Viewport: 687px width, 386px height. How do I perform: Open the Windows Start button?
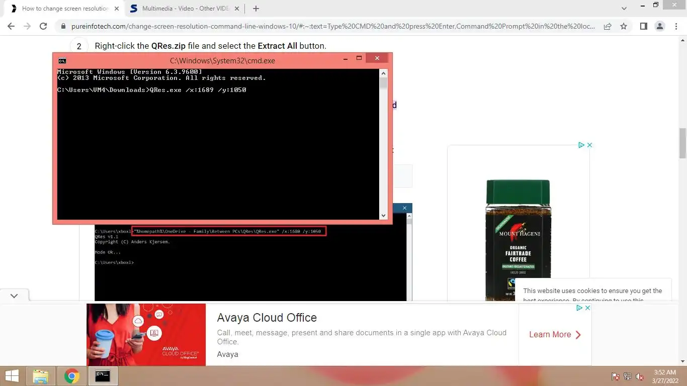(12, 376)
